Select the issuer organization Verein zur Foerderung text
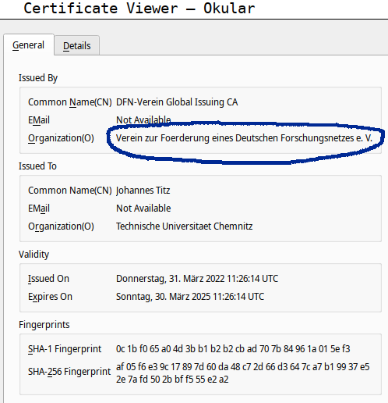The width and height of the screenshot is (388, 403). (244, 138)
